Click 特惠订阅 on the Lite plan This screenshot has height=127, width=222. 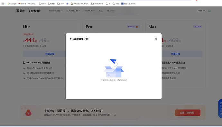click(x=50, y=54)
